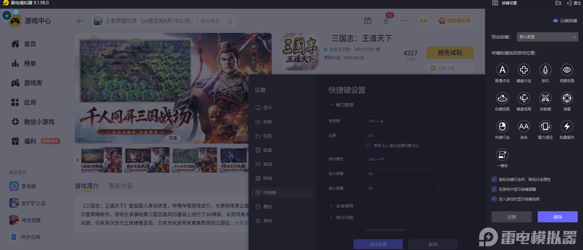583x250 pixels.
Task: Open 云端按键 cloud keymaps
Action: click(x=565, y=21)
